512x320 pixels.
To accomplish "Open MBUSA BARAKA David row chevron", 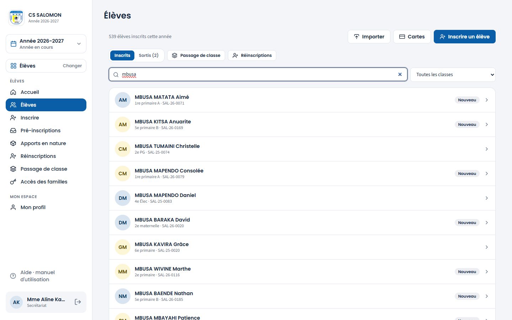I will (x=487, y=223).
